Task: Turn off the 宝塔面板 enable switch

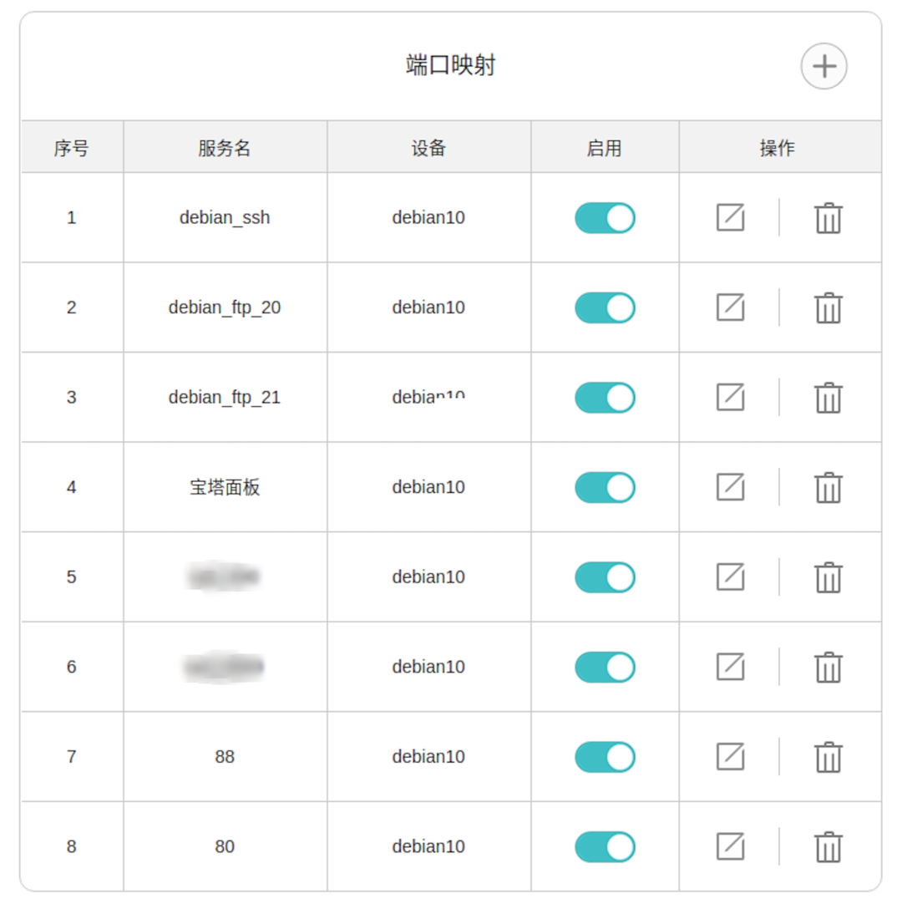Action: pos(605,487)
